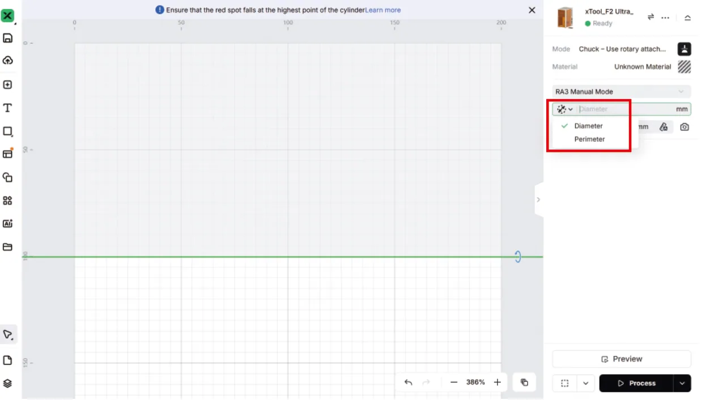Click the undo arrow
701x400 pixels.
(408, 382)
